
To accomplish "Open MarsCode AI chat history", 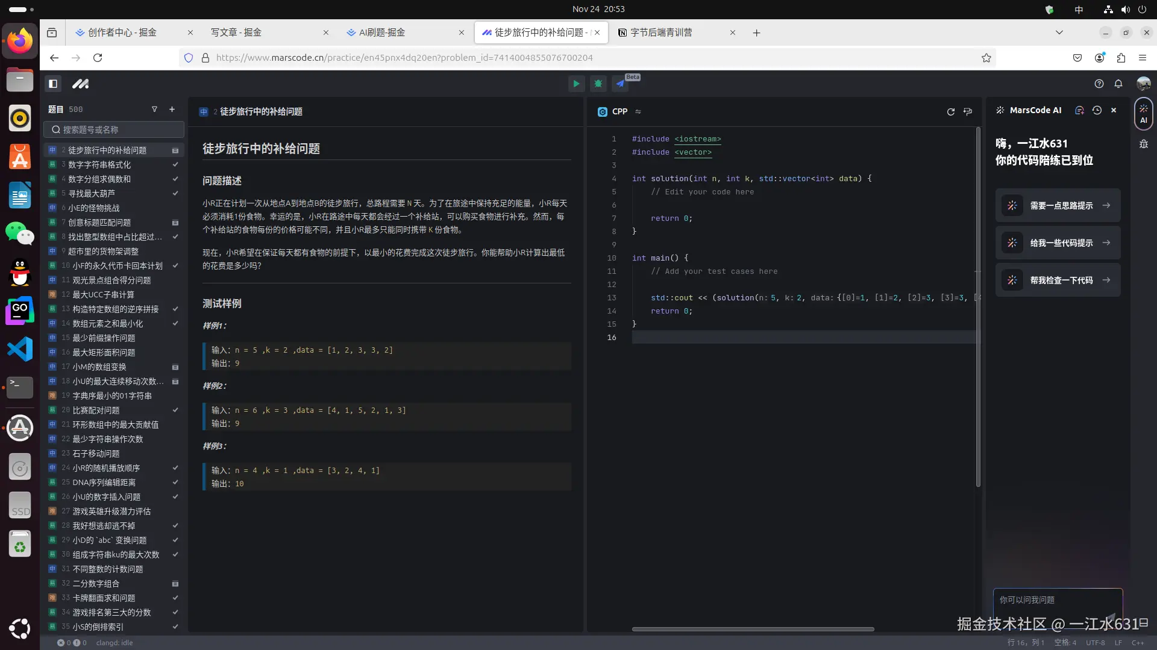I will point(1097,110).
